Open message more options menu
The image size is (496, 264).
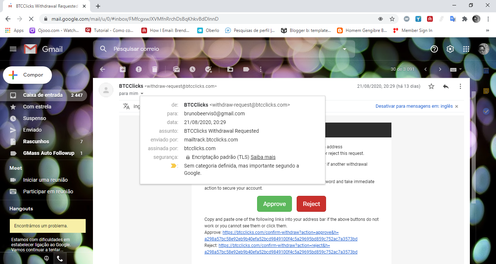(x=460, y=86)
